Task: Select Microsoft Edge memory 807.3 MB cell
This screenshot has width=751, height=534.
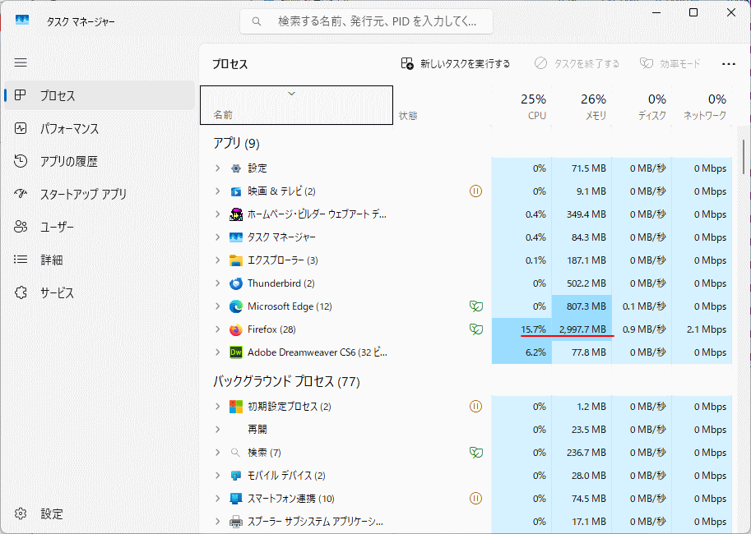Action: point(582,306)
